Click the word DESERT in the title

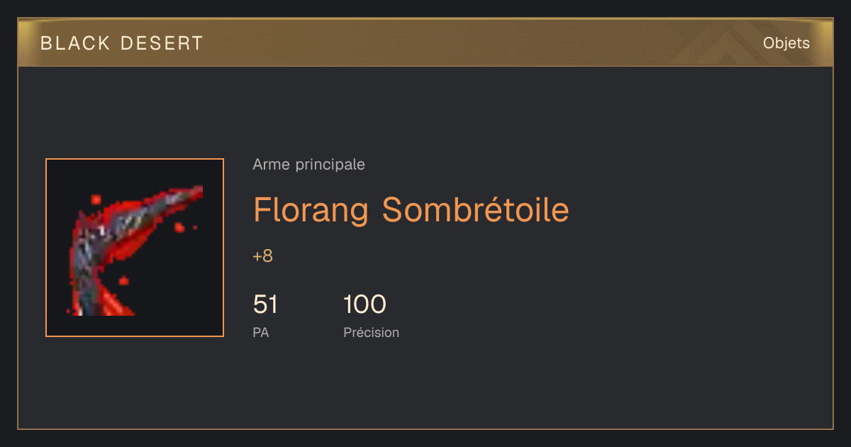162,43
